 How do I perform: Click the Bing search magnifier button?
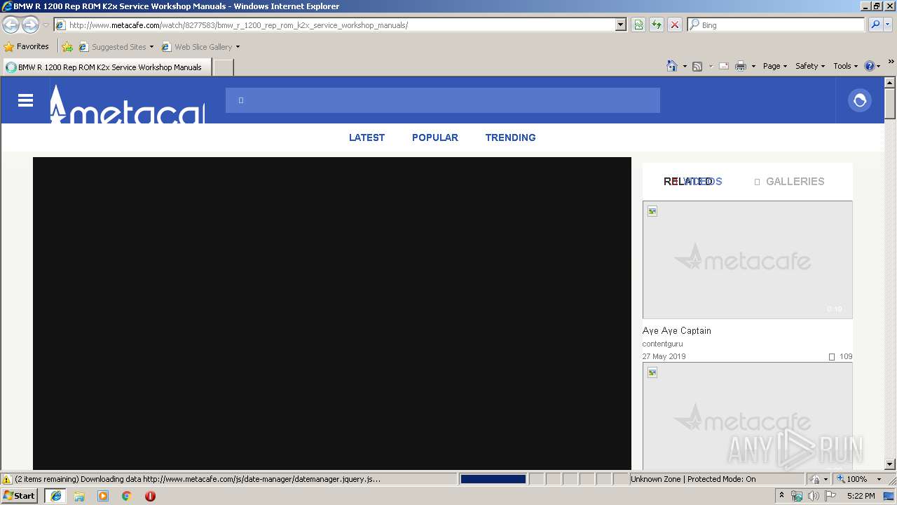click(875, 25)
